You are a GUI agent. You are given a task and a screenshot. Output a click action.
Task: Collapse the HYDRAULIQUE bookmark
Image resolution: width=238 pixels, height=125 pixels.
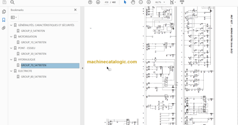click(x=11, y=59)
